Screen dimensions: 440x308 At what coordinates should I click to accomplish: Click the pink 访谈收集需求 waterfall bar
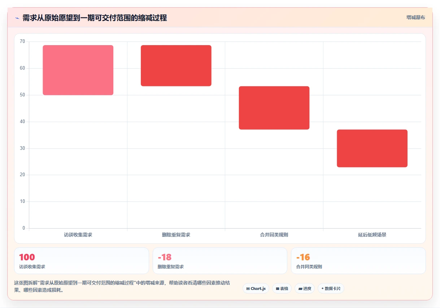click(x=78, y=70)
